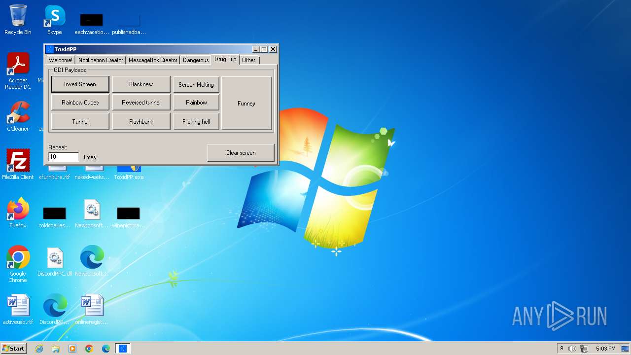Open Internet Explorer in the taskbar

39,349
